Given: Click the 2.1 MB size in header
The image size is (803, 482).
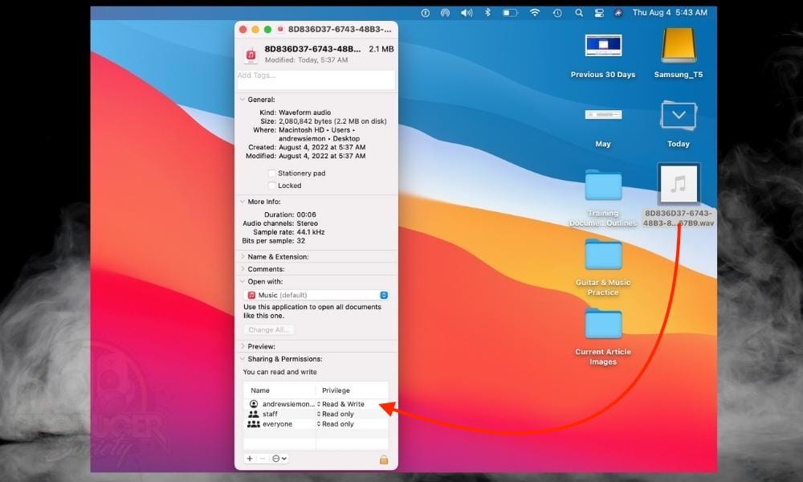Looking at the screenshot, I should point(381,49).
